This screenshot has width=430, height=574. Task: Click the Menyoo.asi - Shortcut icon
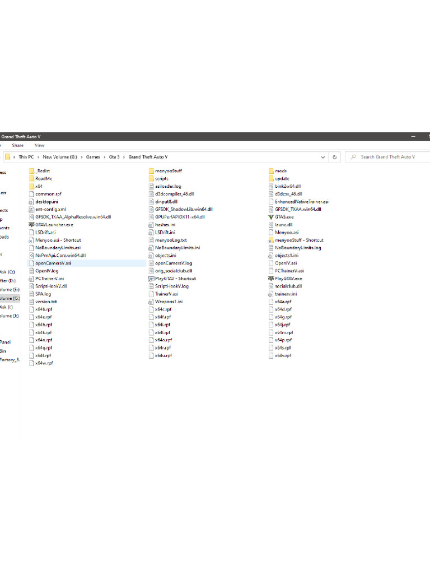click(31, 240)
